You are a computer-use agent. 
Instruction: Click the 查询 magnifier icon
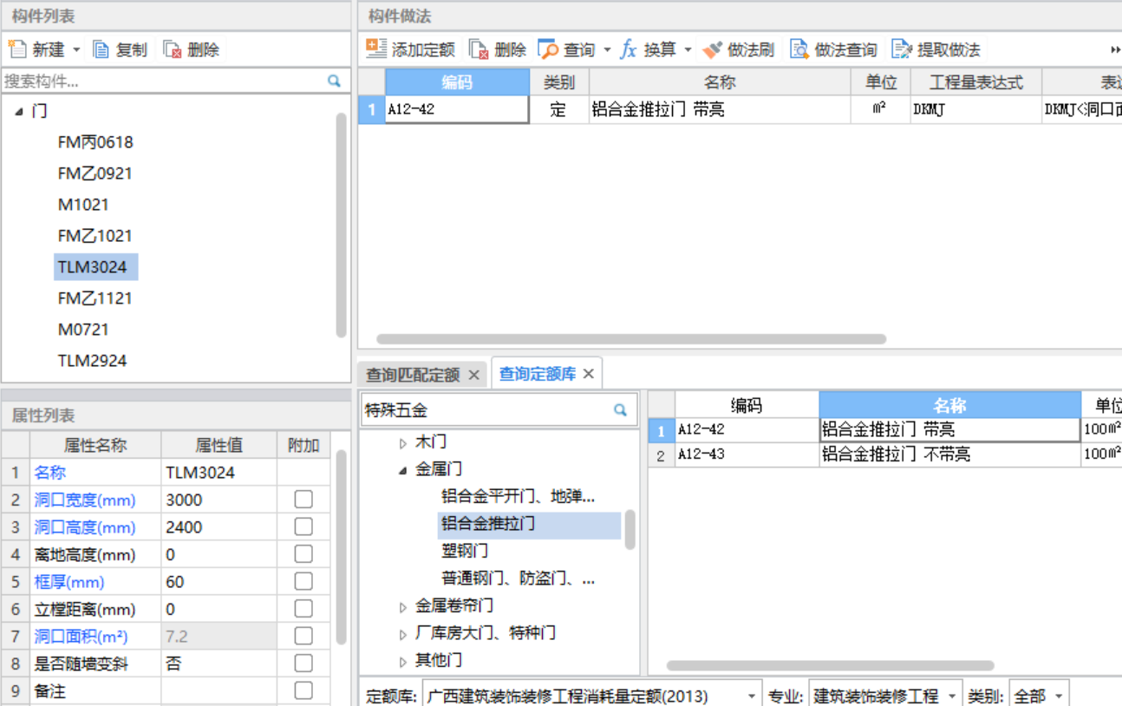click(548, 49)
